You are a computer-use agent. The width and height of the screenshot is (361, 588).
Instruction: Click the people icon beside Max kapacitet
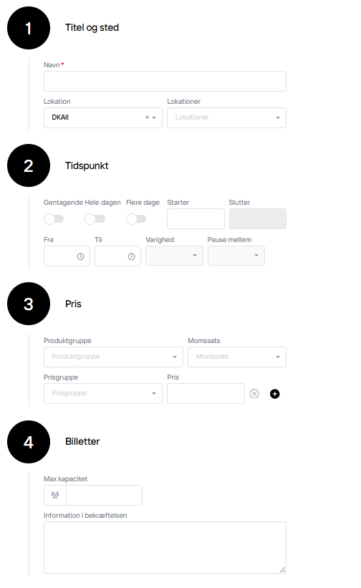coord(55,495)
